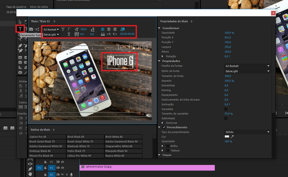Pick the Selection arrow tool in title toolbox
Viewport: 288px width, 177px height.
[x=20, y=22]
